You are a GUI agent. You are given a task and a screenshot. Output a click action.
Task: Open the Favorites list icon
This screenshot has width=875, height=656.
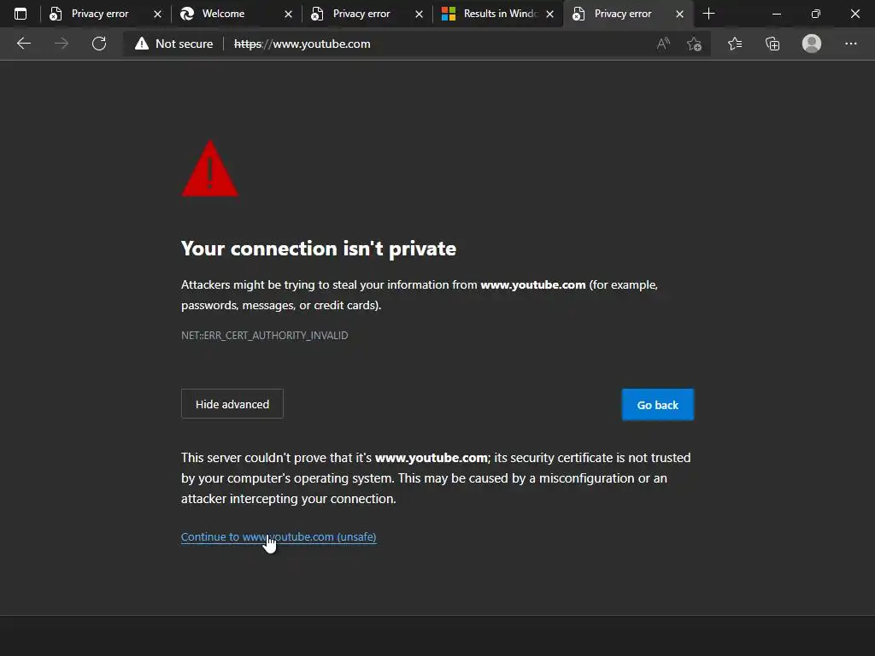click(x=735, y=44)
